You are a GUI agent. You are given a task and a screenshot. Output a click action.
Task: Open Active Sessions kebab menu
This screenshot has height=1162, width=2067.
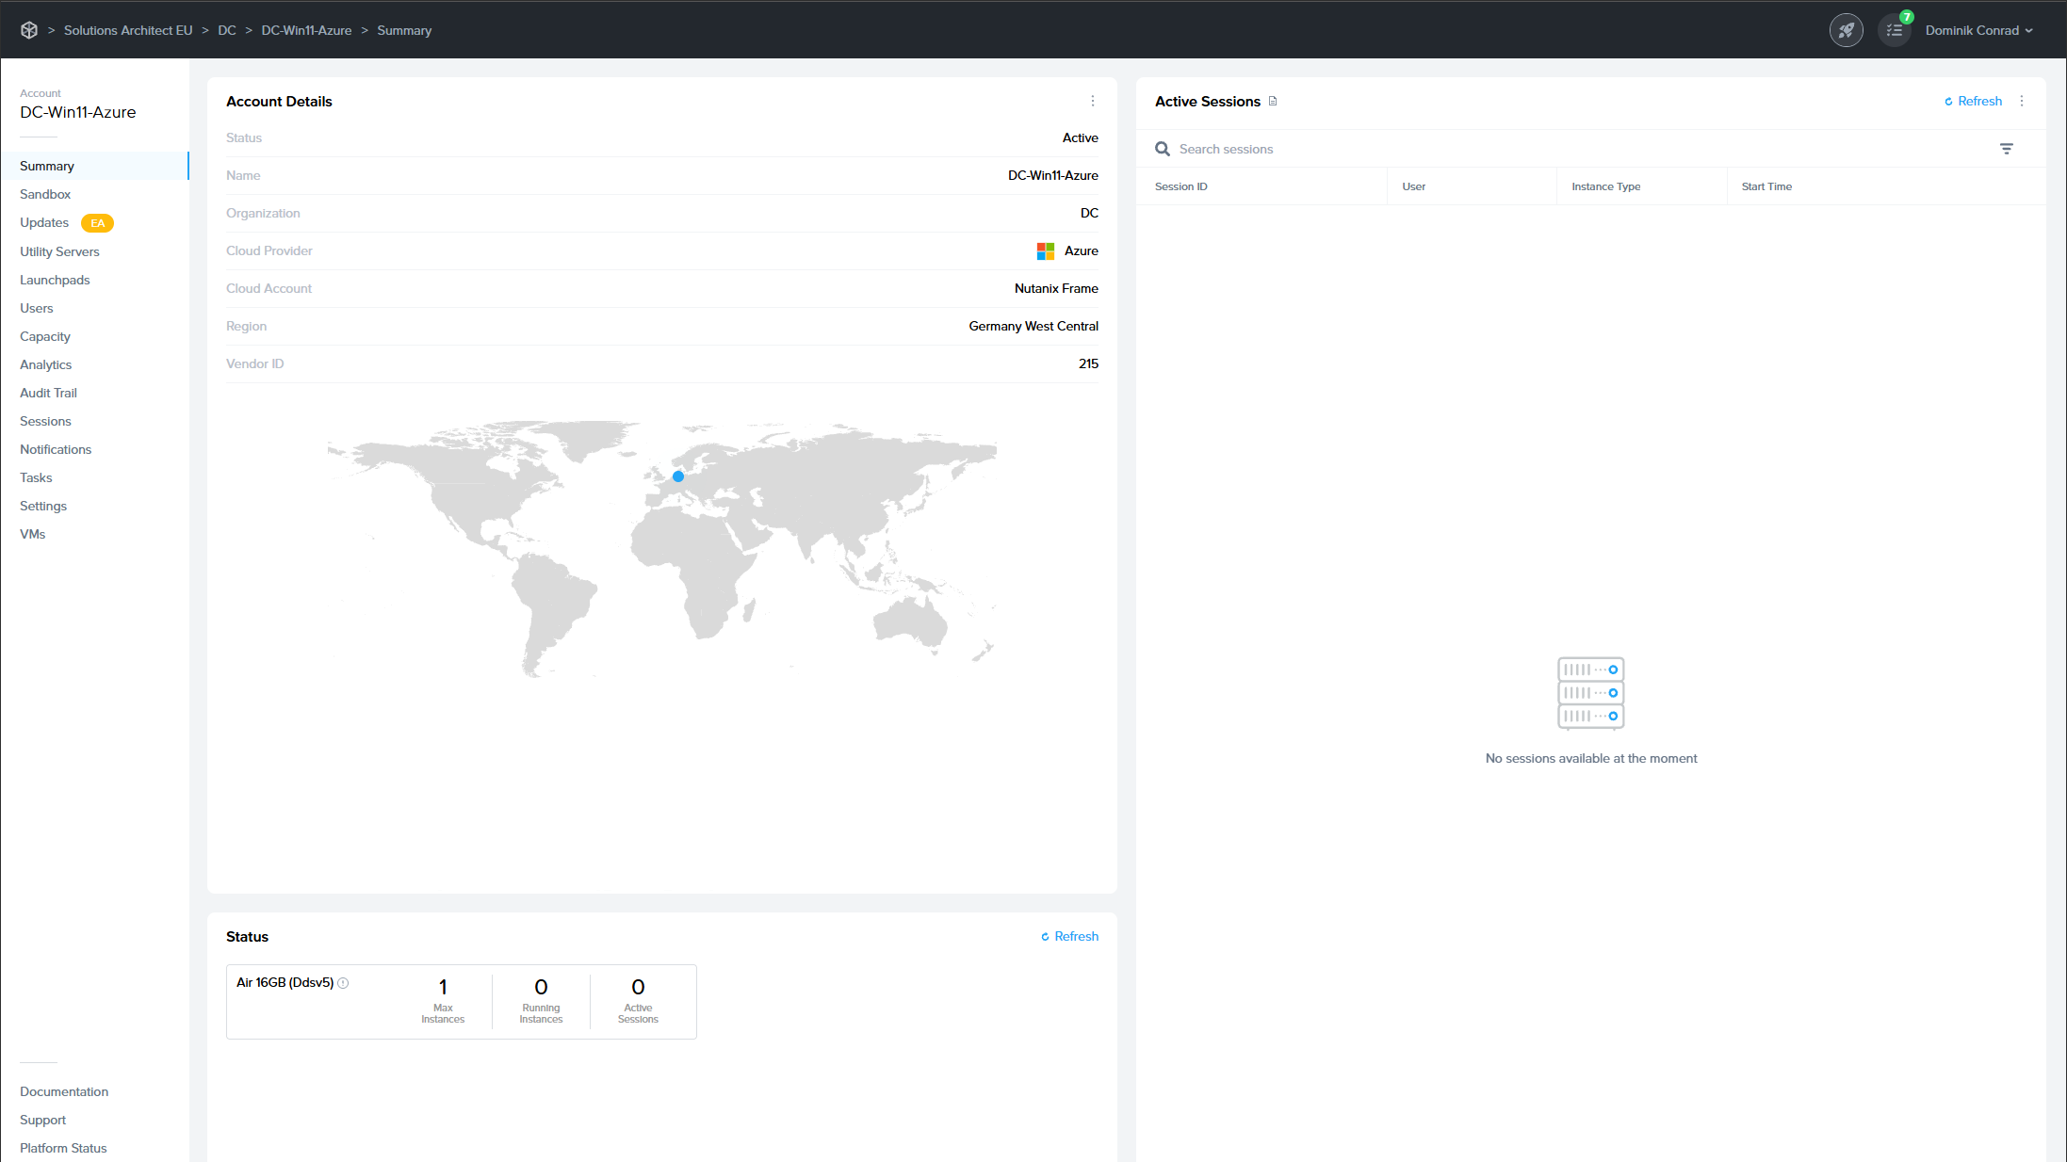[2021, 101]
